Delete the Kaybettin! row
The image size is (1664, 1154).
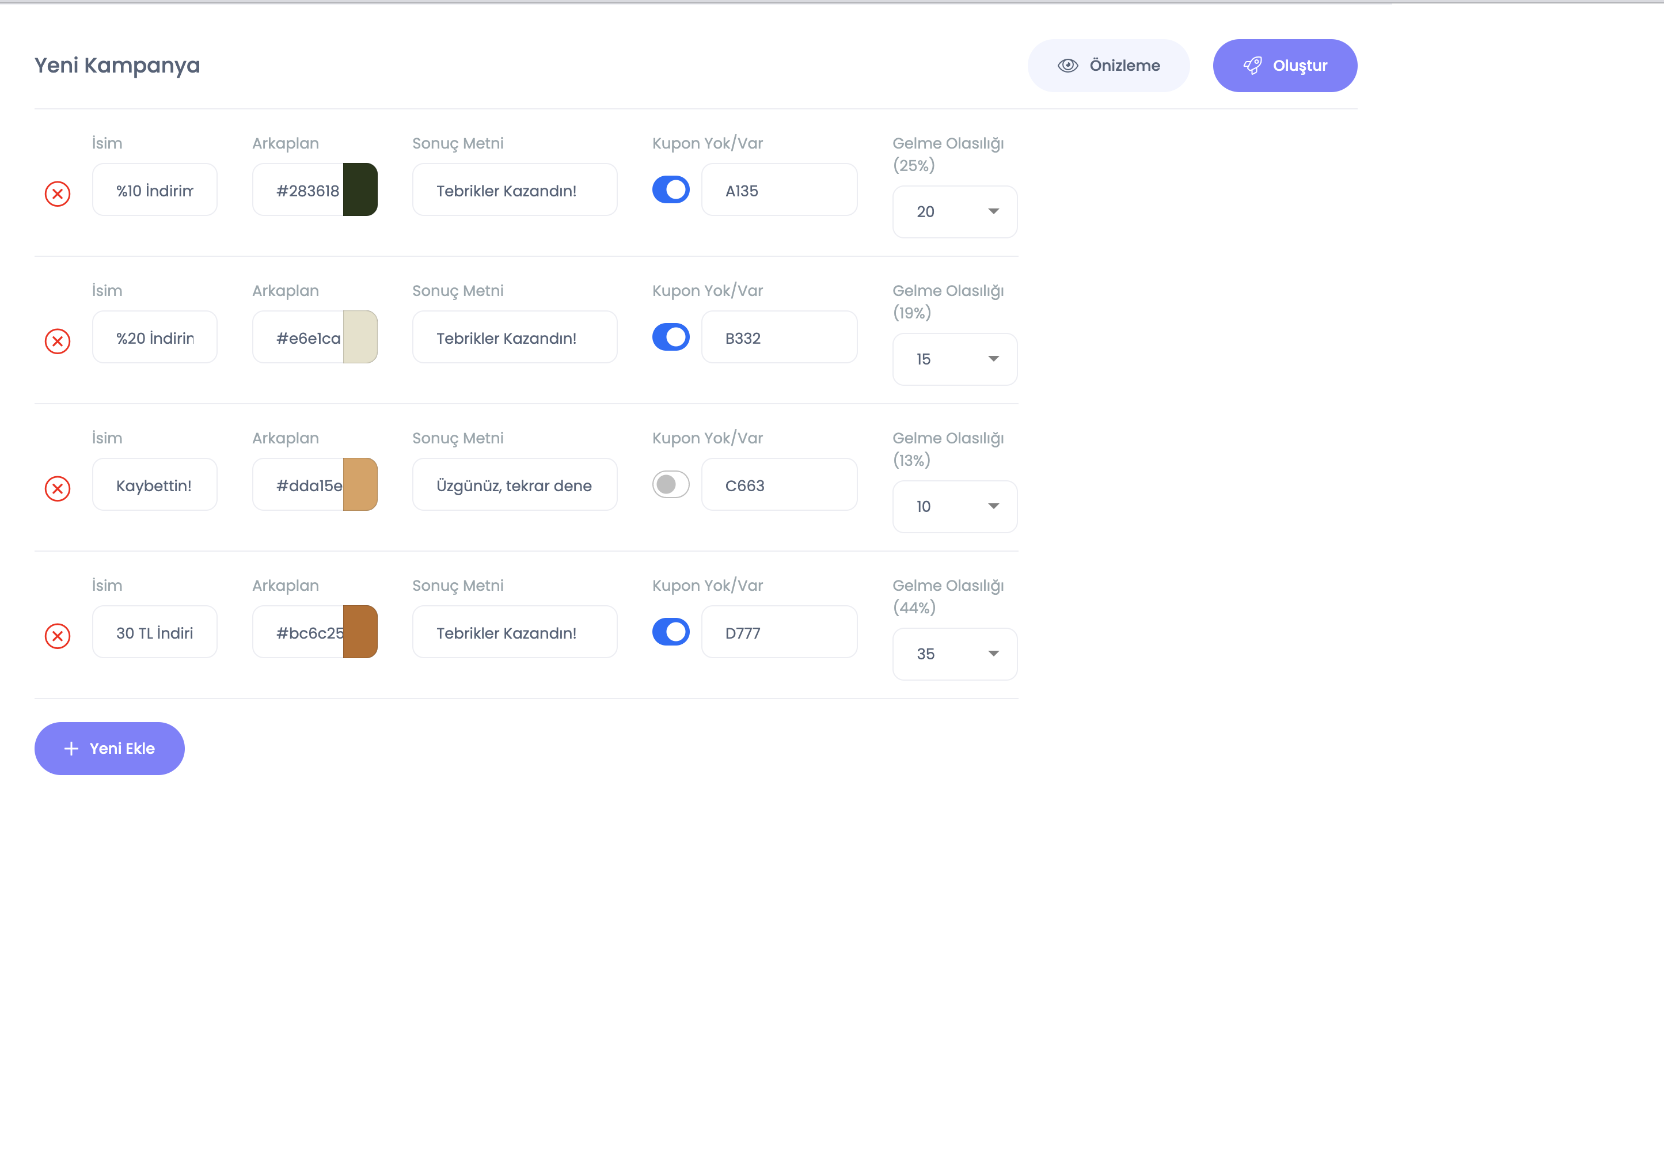click(58, 489)
